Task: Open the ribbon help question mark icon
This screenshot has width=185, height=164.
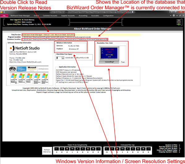Action: click(x=174, y=15)
